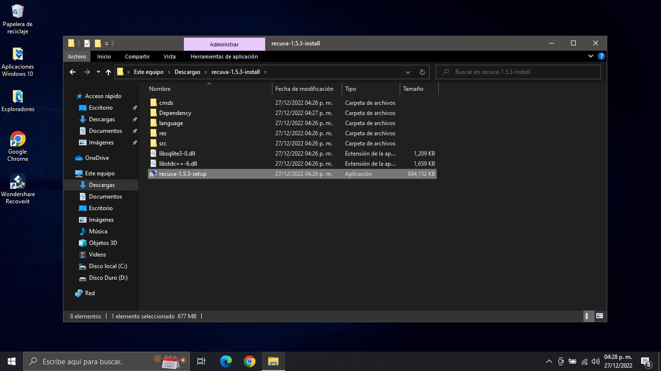Open the Recycle Bin desktop icon
The height and width of the screenshot is (371, 661).
(18, 19)
